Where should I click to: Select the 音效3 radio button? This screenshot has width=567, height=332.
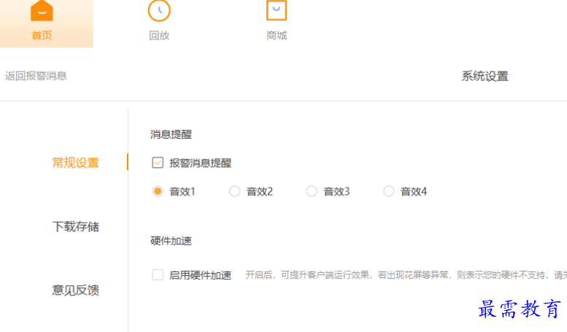tap(312, 191)
